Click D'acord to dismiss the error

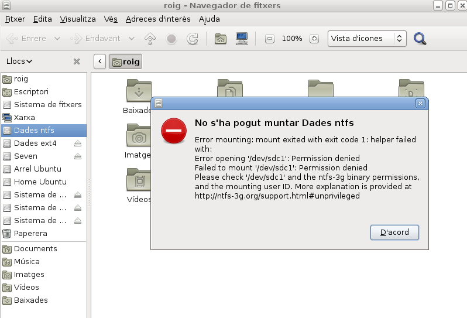tap(394, 232)
